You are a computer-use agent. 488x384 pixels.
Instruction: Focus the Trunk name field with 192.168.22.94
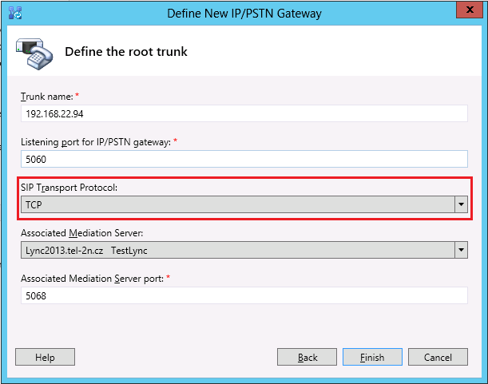(244, 113)
